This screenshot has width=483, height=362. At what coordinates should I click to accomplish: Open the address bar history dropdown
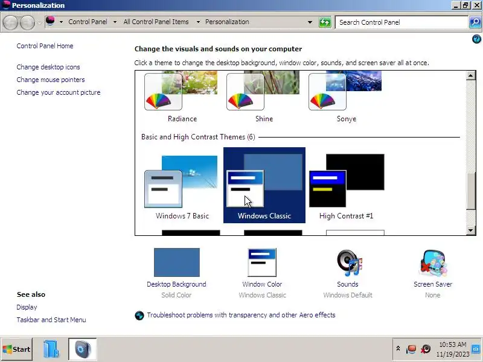point(310,22)
